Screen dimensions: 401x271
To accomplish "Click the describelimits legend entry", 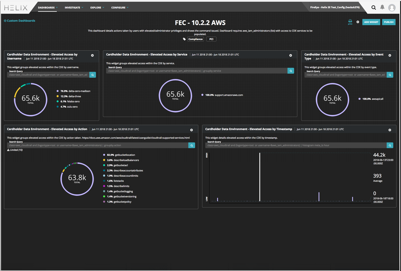I will click(116, 186).
